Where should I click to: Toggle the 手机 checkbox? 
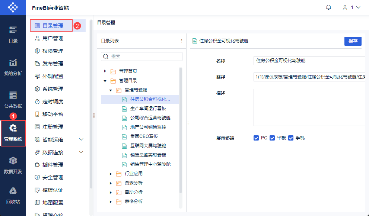tap(291, 138)
